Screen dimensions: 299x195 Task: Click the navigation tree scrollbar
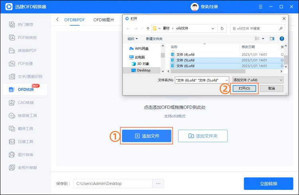click(x=163, y=55)
